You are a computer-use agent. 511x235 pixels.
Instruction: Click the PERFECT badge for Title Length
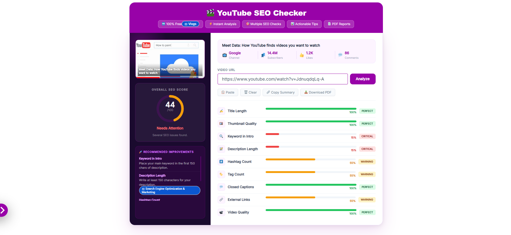tap(367, 111)
